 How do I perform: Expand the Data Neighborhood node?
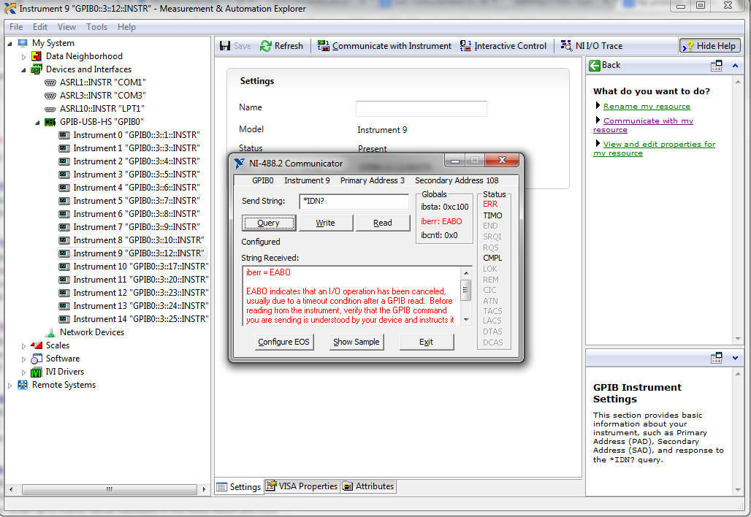(23, 56)
